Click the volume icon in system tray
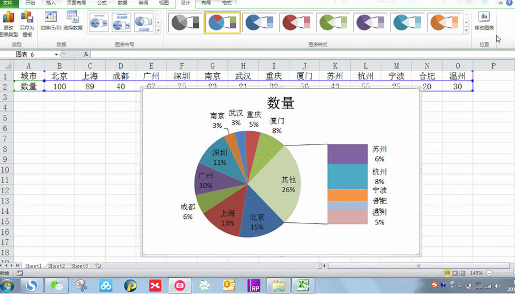Viewport: 515px width, 295px height. (497, 286)
